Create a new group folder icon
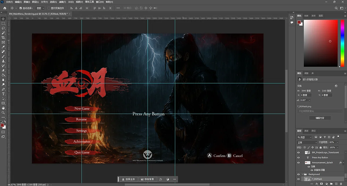Screen dimensions: 347x186 (x=331, y=184)
